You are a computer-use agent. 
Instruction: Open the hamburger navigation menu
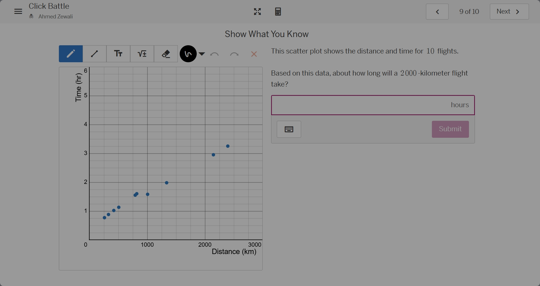click(18, 11)
